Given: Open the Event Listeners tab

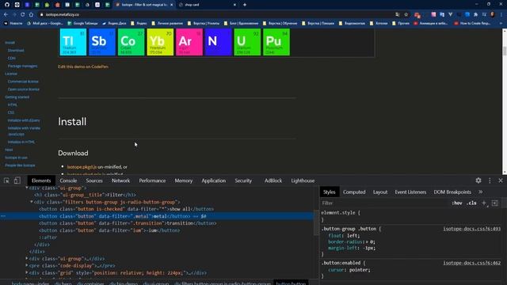Looking at the screenshot, I should pos(410,192).
